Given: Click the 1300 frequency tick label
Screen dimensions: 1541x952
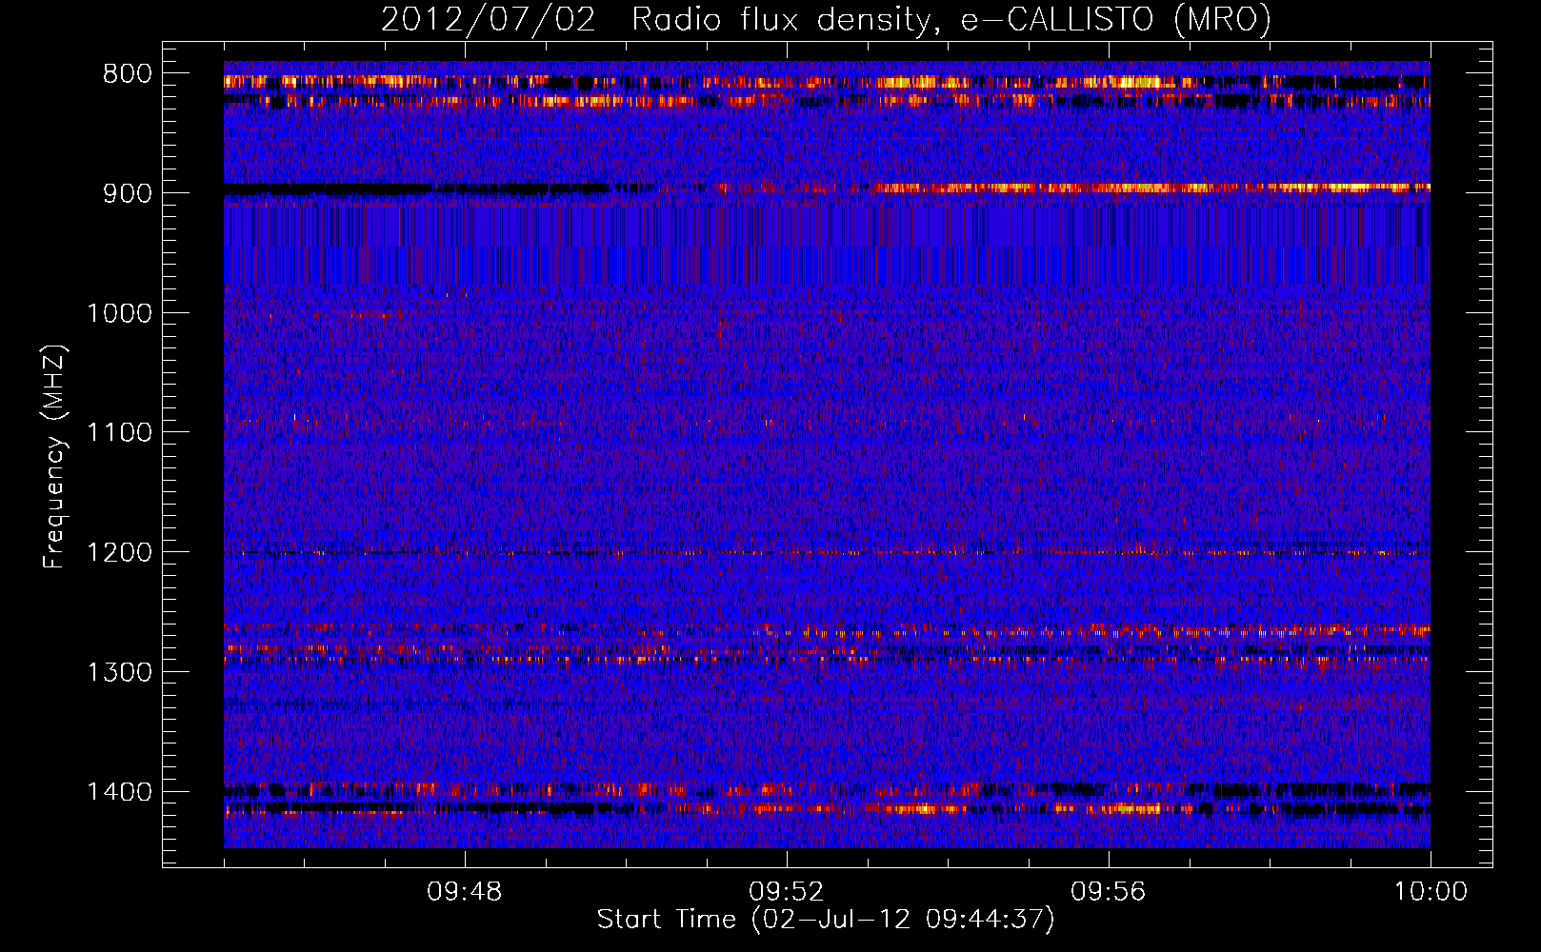Looking at the screenshot, I should pyautogui.click(x=119, y=672).
